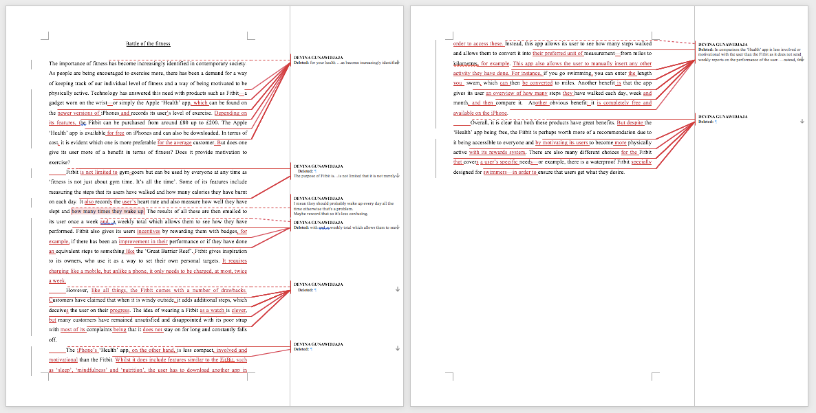Click the balloon arrow beside the iPhone's 'Health' app paragraph
The width and height of the screenshot is (816, 413).
[398, 348]
